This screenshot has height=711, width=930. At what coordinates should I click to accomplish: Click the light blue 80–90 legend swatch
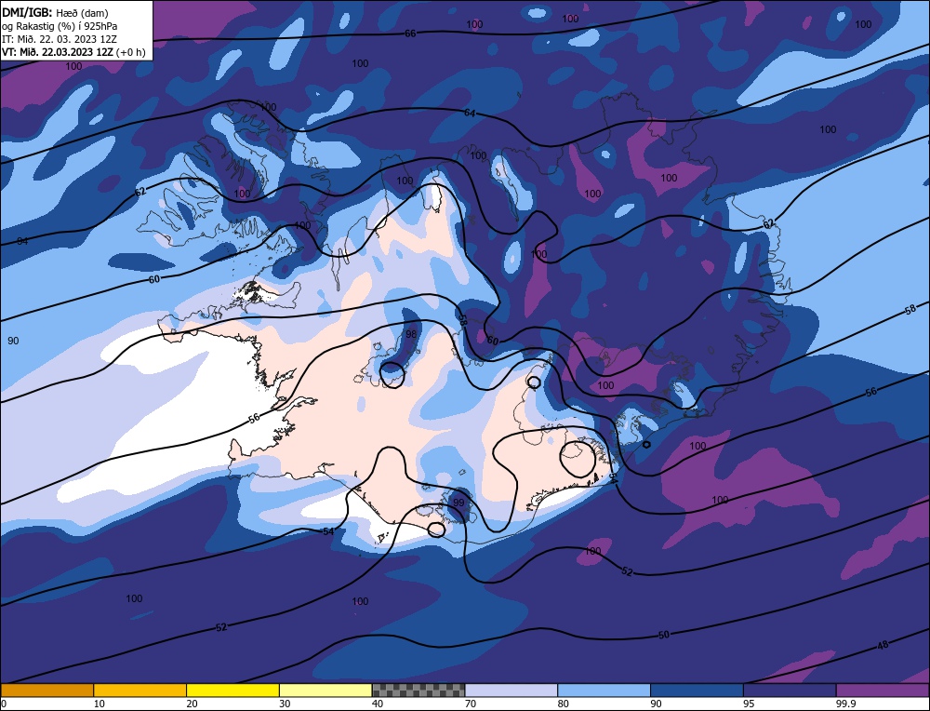click(604, 691)
